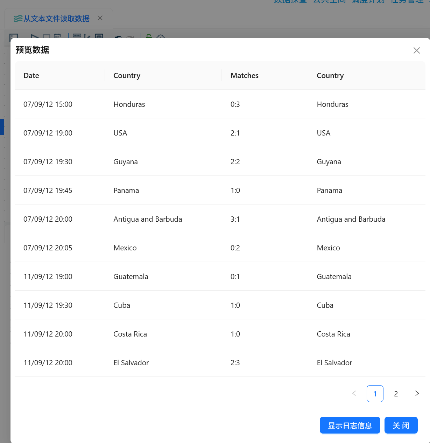Select the date 07/09/12 20:05
This screenshot has width=430, height=443.
[48, 248]
